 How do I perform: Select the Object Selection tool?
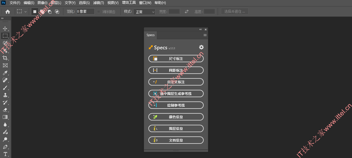(x=5, y=51)
